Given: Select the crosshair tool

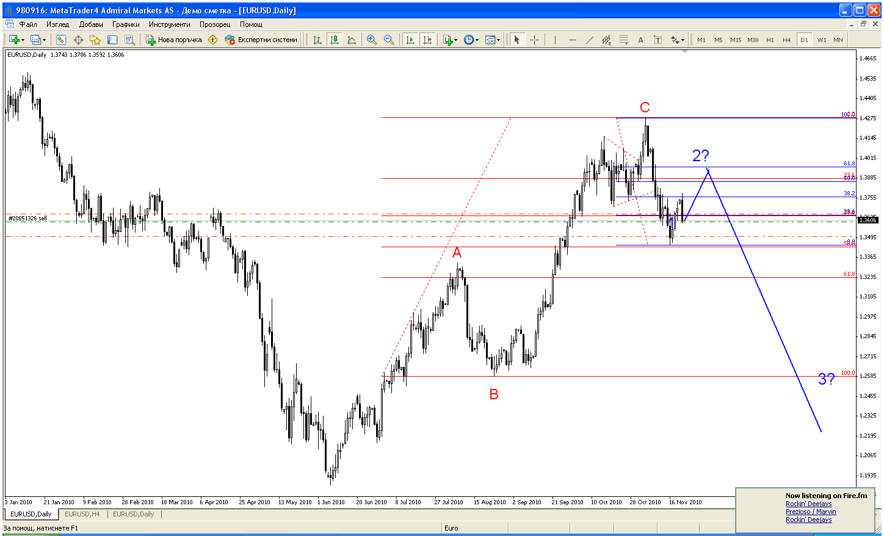Looking at the screenshot, I should tap(534, 40).
